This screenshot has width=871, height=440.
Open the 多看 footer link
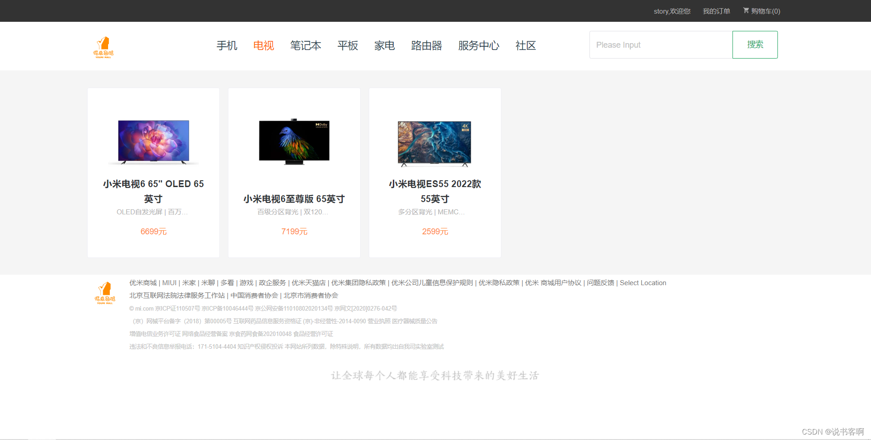pos(227,283)
